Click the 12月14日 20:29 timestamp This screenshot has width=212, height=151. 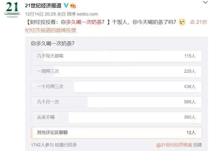point(40,14)
